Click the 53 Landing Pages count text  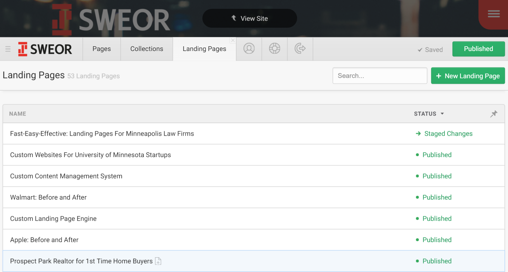(93, 76)
